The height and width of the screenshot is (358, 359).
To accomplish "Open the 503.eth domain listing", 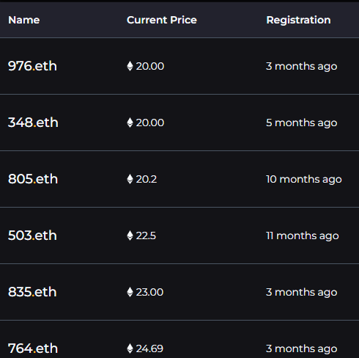I will point(32,235).
